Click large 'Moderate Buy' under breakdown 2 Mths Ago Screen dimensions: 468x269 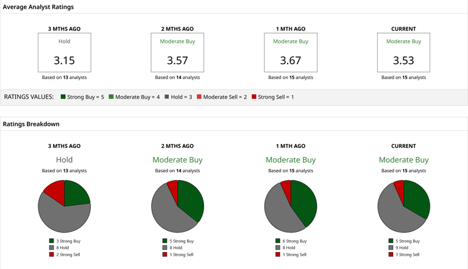[177, 160]
